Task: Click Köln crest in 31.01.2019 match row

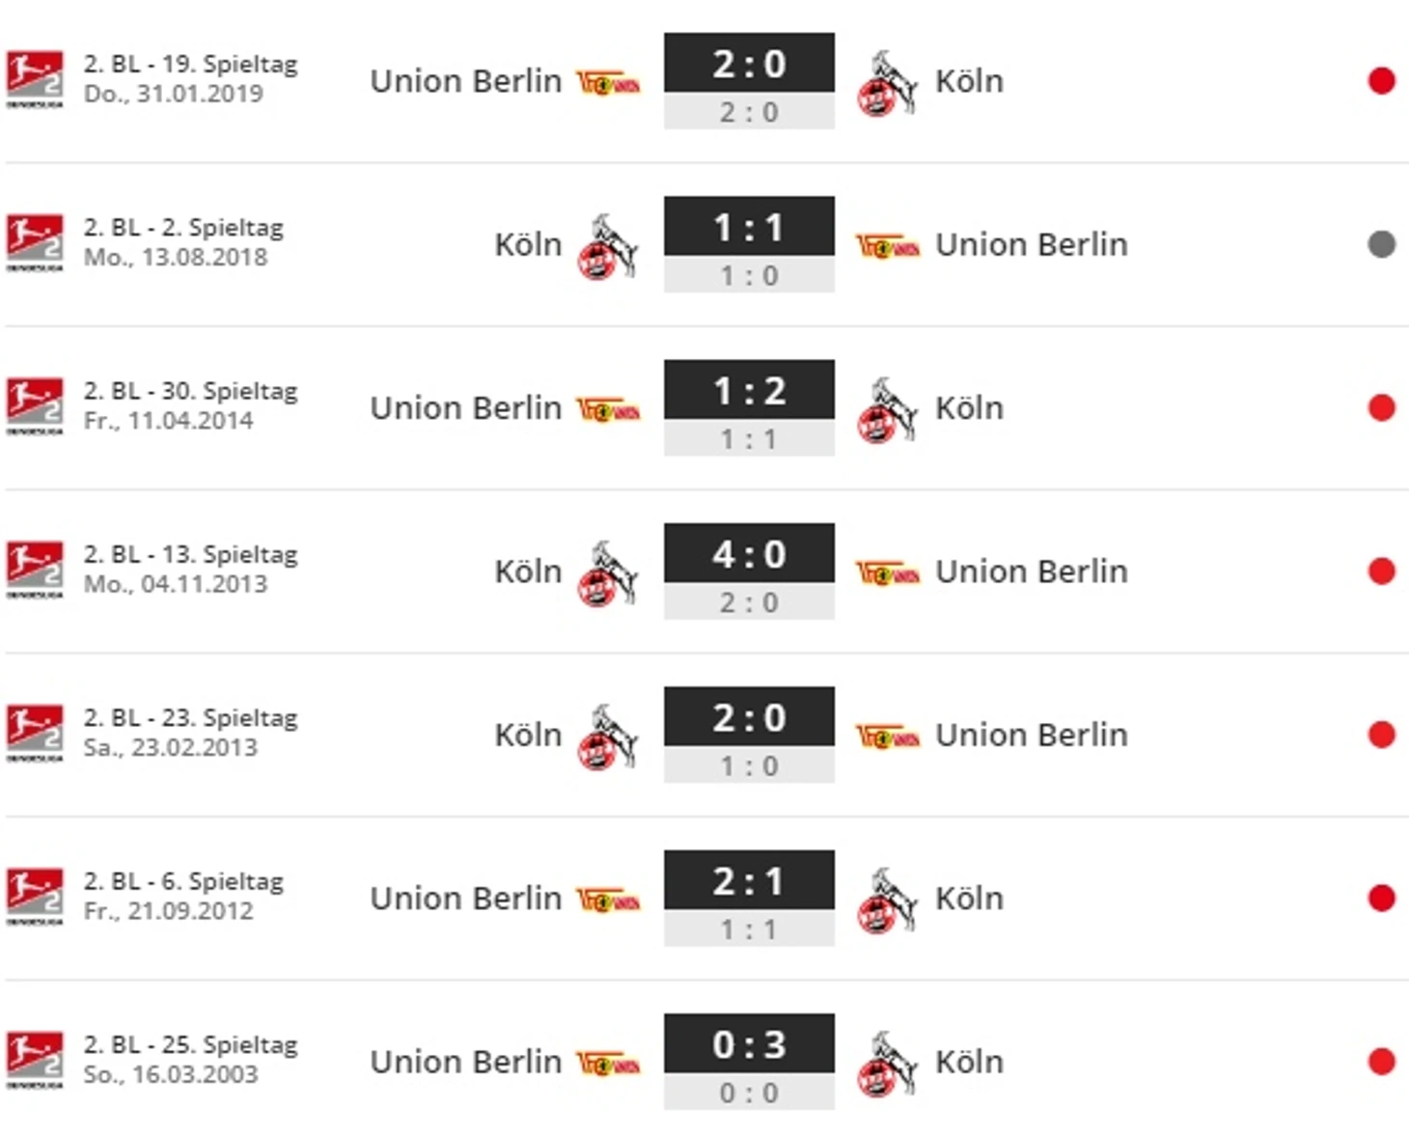Action: point(887,83)
